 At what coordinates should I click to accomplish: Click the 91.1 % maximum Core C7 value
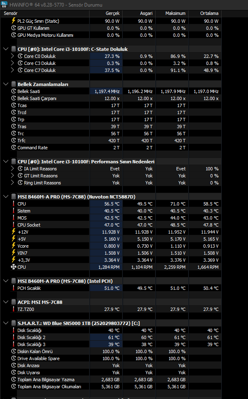tap(178, 70)
